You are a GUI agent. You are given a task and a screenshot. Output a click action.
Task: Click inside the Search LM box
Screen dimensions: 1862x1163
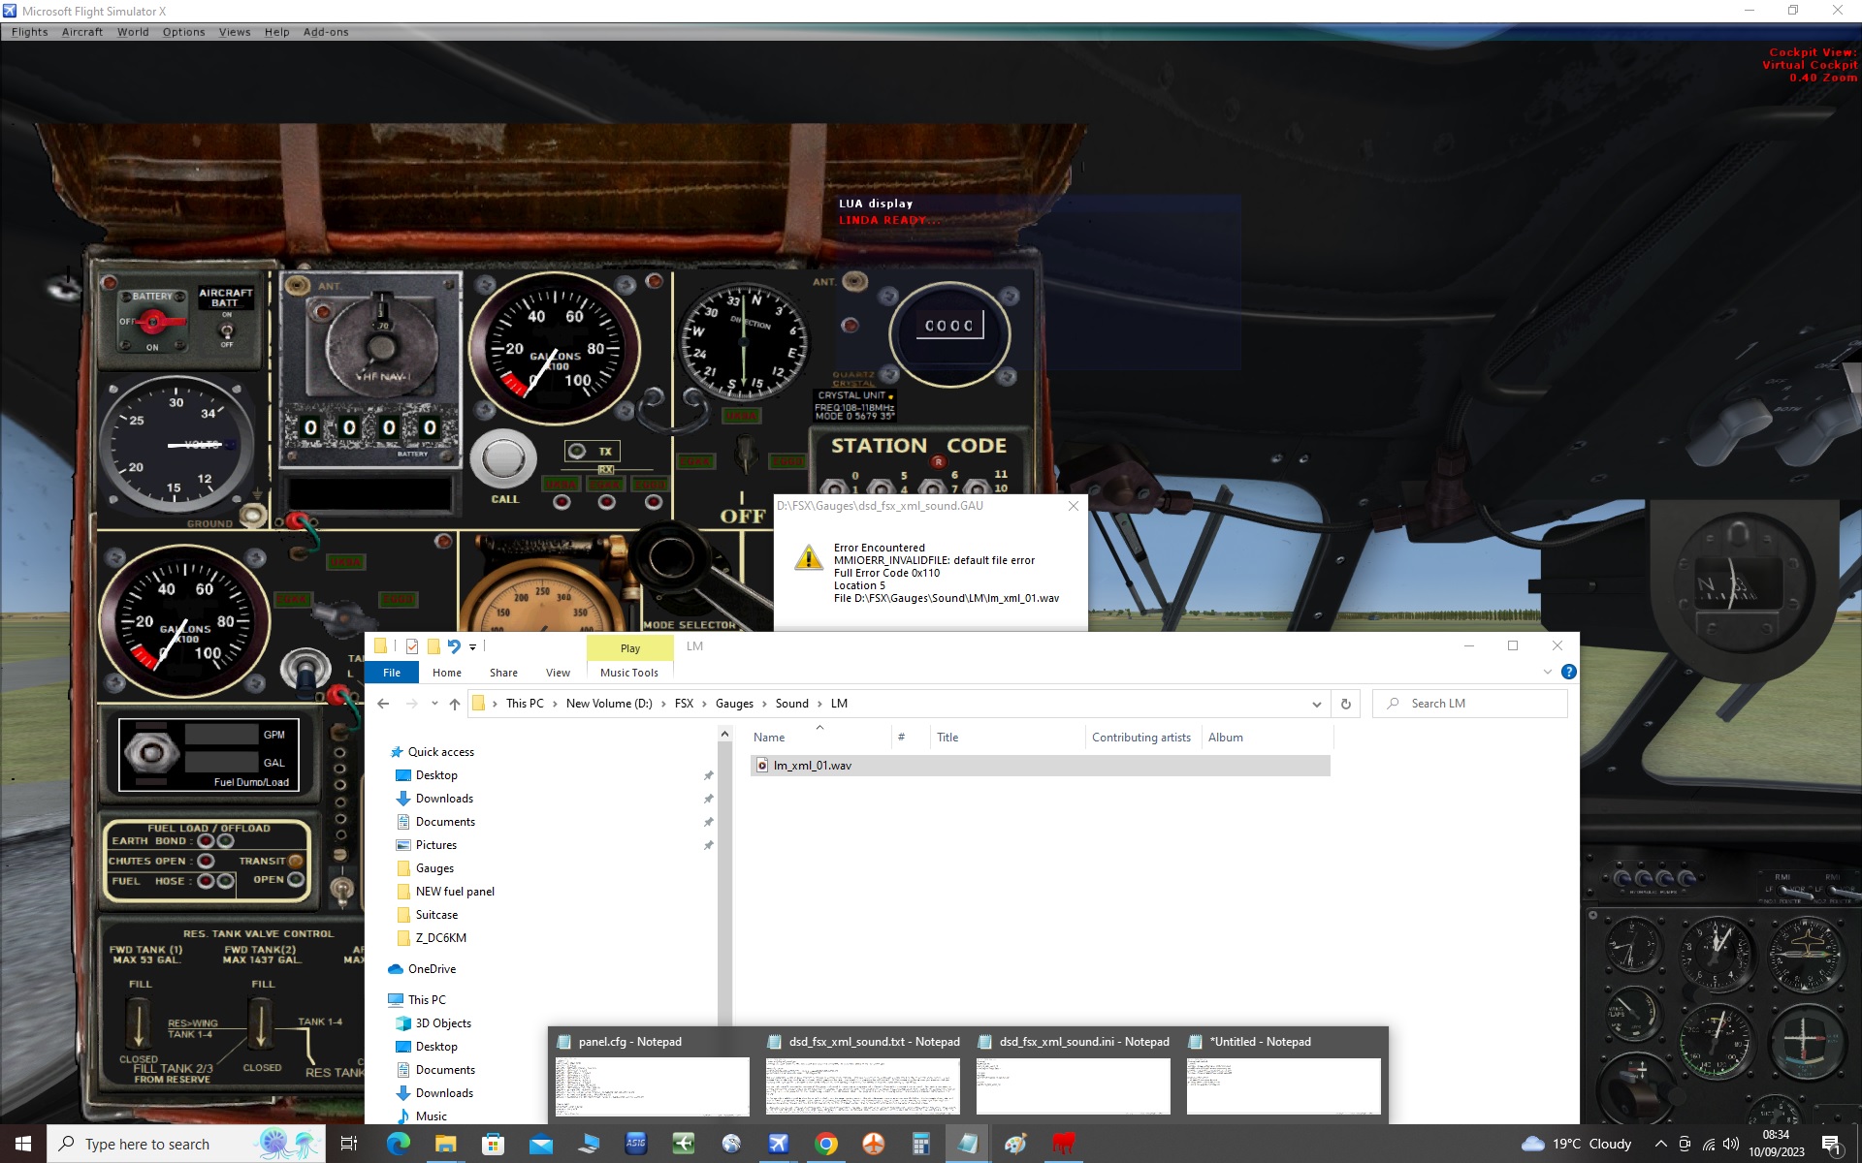coord(1469,704)
